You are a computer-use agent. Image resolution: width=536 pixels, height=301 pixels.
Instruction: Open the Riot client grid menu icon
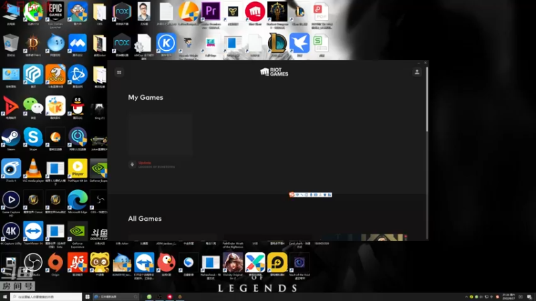[119, 72]
